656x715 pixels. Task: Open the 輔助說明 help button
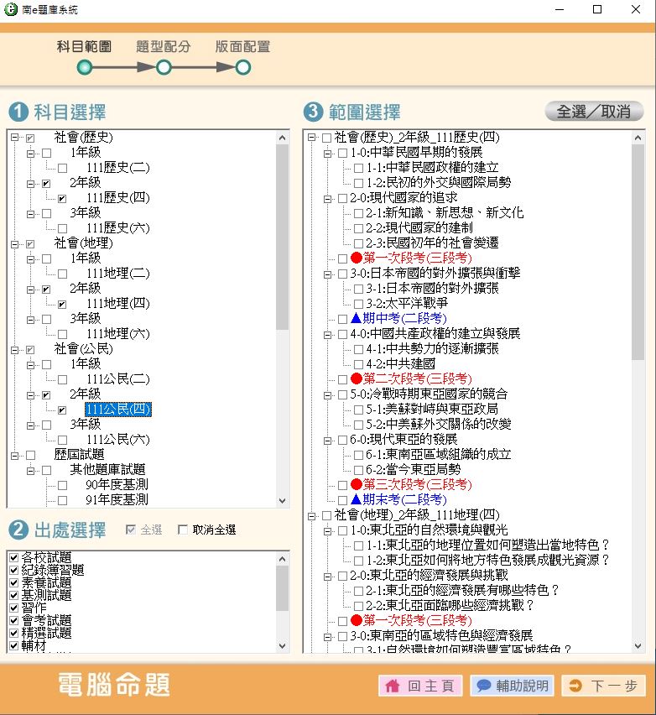(512, 686)
